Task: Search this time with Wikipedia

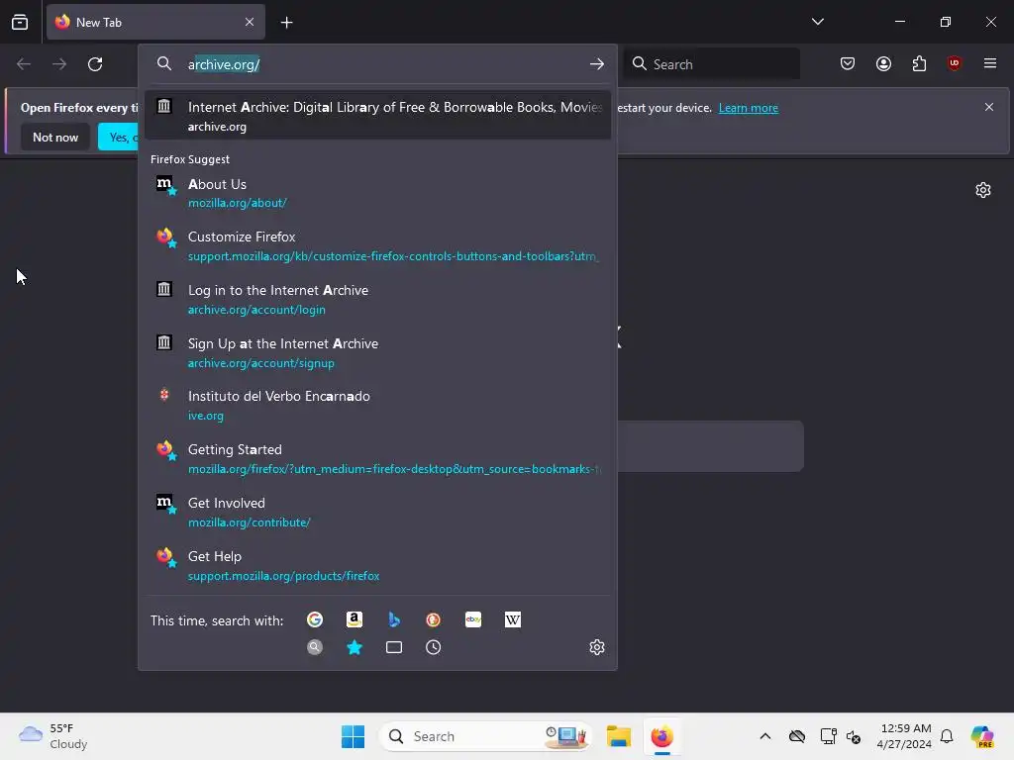Action: point(513,619)
